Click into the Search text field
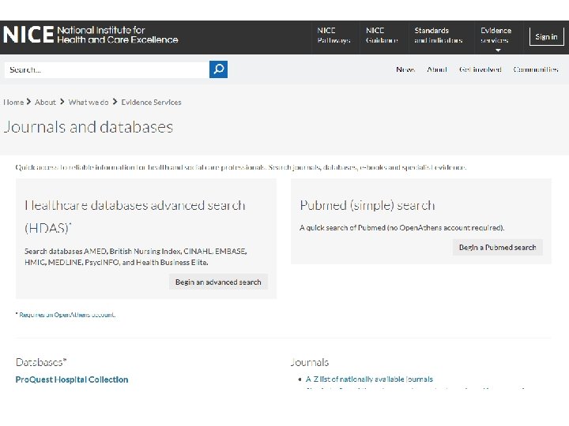 107,69
